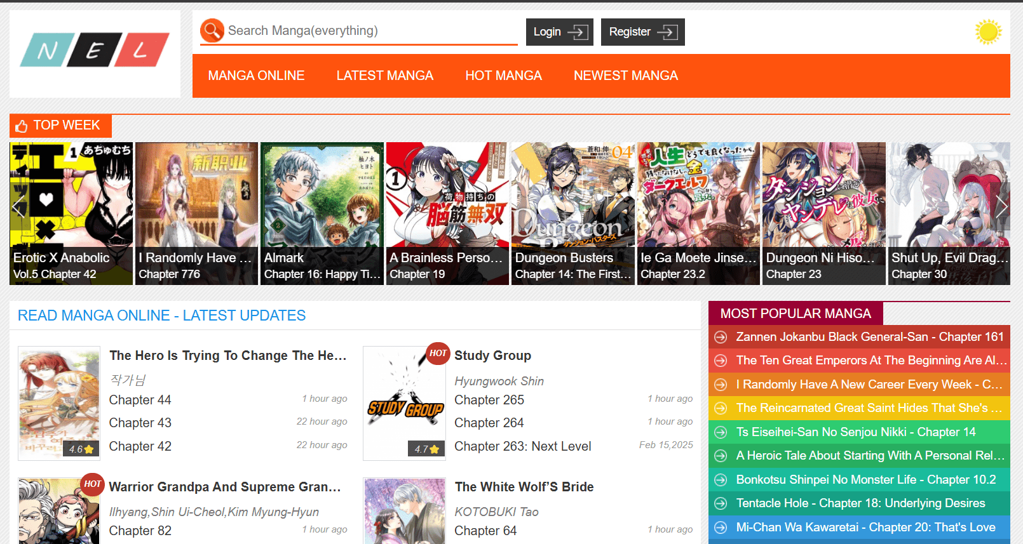The image size is (1023, 544).
Task: Open The Hero Is Trying To Change title link
Action: coord(228,355)
